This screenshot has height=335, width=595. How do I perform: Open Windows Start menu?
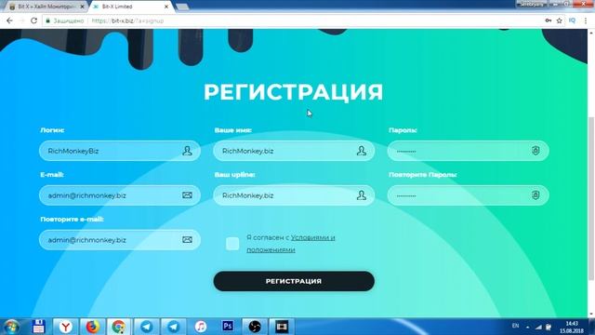[x=11, y=327]
